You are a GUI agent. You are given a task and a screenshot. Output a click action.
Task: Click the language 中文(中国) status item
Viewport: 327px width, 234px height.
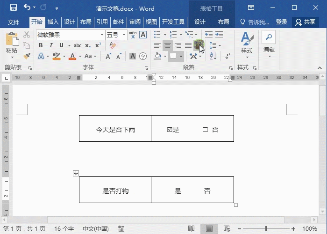[x=96, y=228]
